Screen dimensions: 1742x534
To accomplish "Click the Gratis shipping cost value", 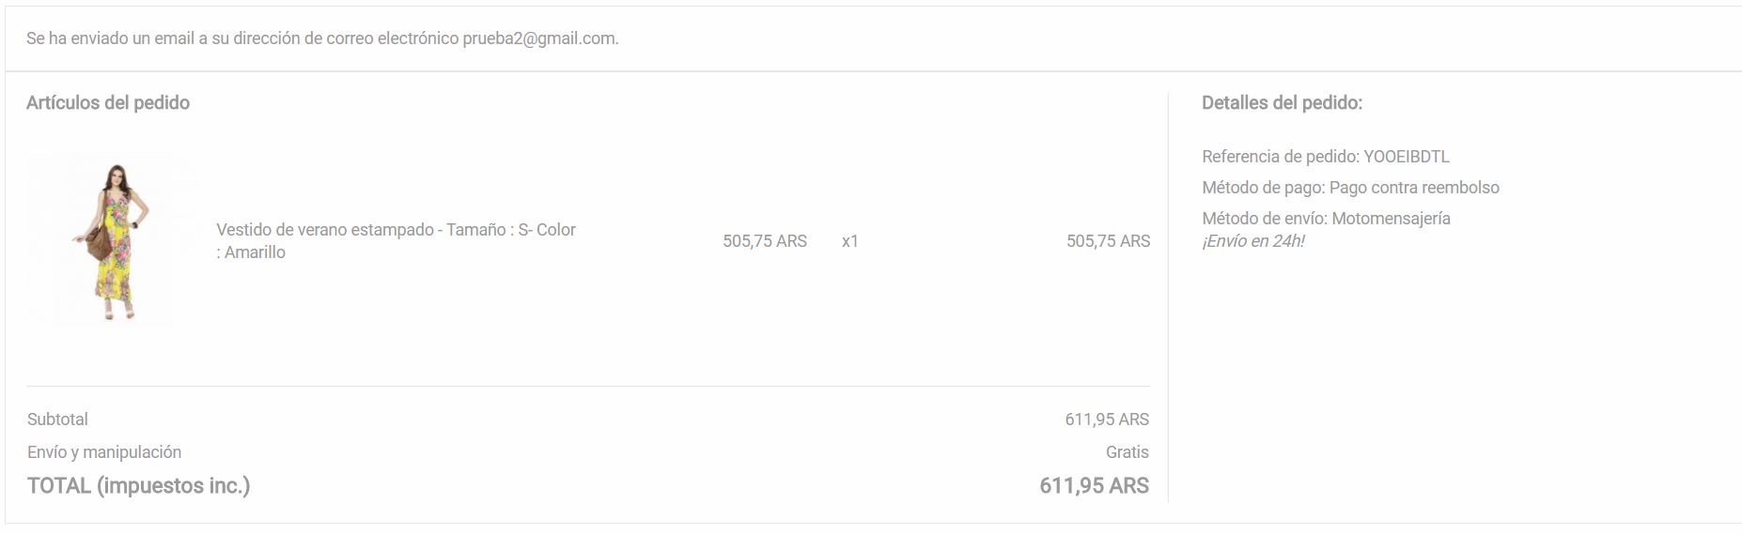I will (x=1127, y=452).
